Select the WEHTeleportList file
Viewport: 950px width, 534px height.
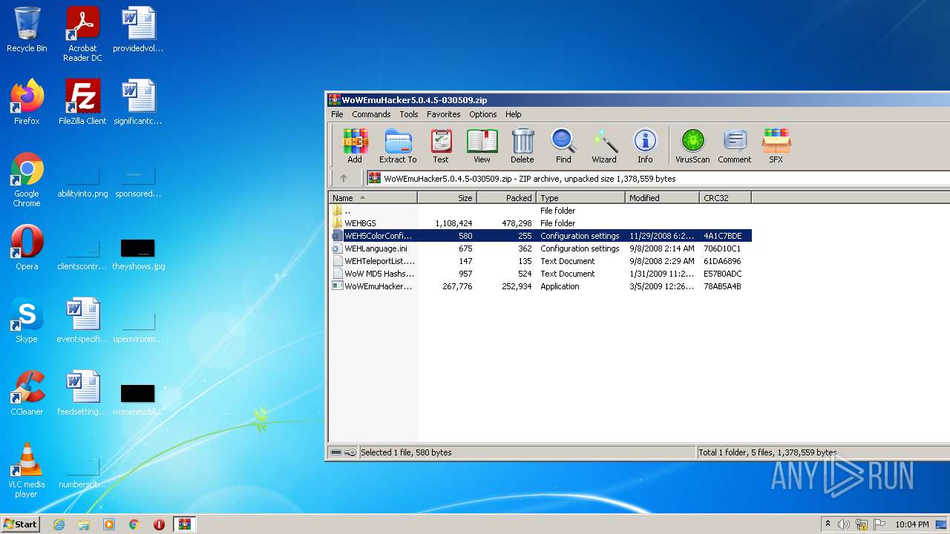(540, 261)
